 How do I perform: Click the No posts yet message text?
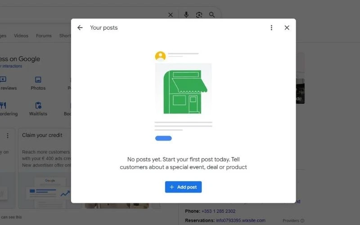pyautogui.click(x=183, y=163)
